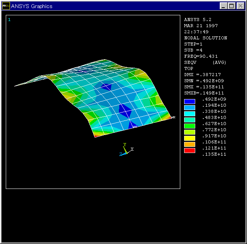Close the ANSYS Graphics window

240,6
